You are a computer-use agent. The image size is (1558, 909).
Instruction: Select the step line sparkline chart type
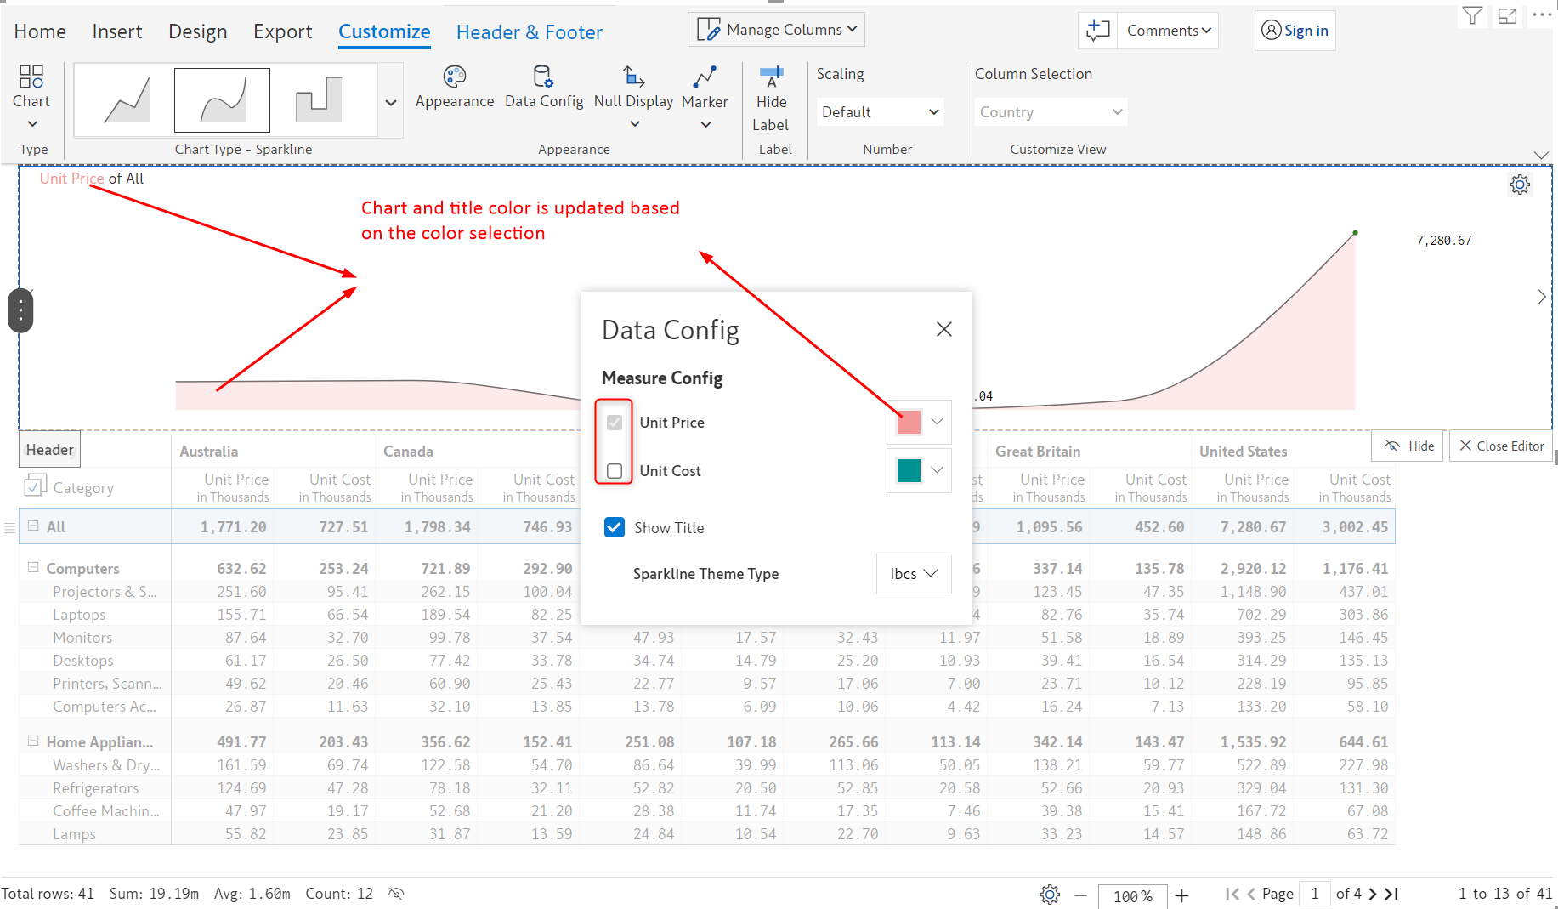tap(319, 100)
